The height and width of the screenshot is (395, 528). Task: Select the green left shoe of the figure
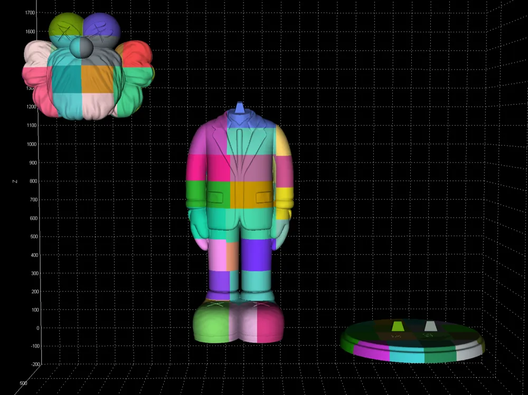click(214, 322)
